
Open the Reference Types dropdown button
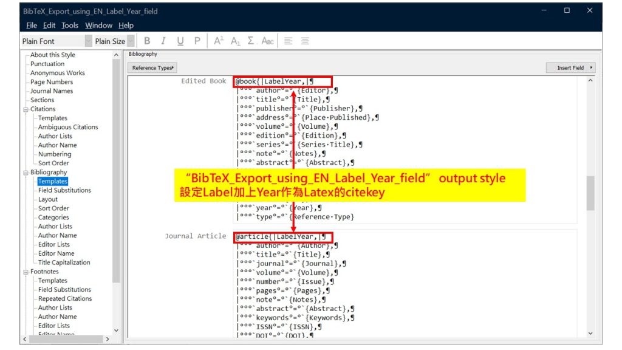click(152, 68)
